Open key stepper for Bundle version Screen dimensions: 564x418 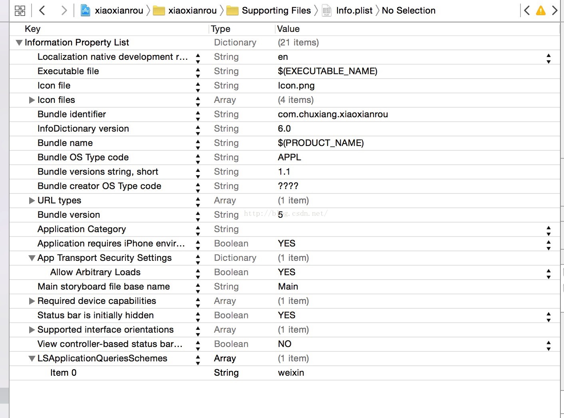[x=198, y=217]
